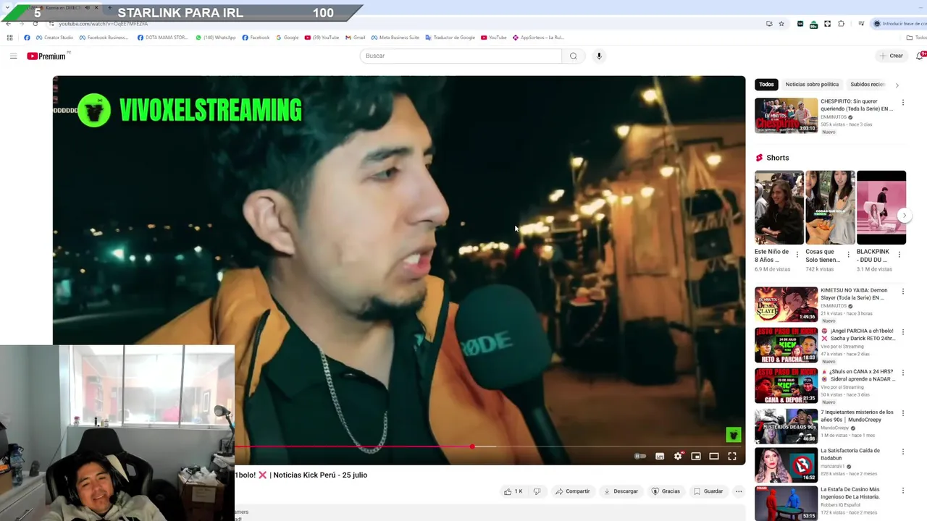Viewport: 927px width, 521px height.
Task: Activate miniplayer mode
Action: (696, 456)
